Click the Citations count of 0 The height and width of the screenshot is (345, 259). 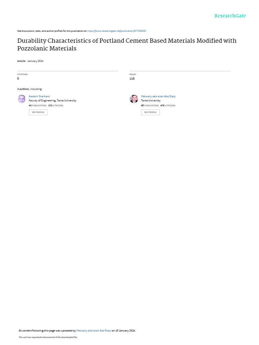pyautogui.click(x=18, y=79)
